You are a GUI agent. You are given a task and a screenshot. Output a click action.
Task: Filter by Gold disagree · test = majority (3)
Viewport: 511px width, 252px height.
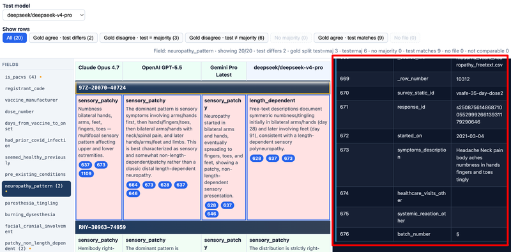[141, 38]
